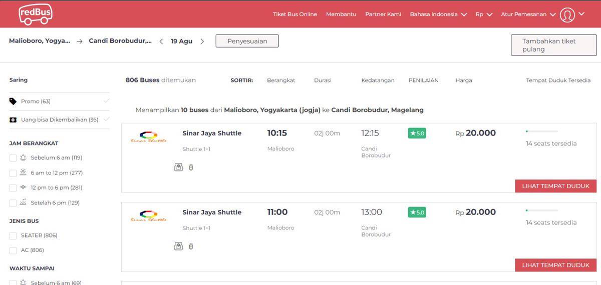Image resolution: width=601 pixels, height=285 pixels.
Task: Click the 13:00 arrival time
Action: click(x=372, y=212)
